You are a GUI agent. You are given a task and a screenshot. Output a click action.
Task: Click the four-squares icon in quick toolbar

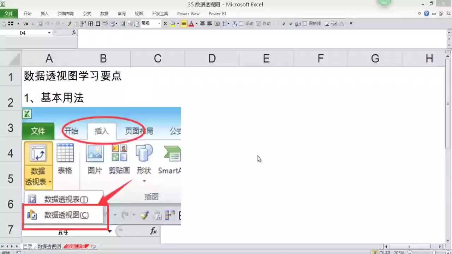tap(11, 24)
